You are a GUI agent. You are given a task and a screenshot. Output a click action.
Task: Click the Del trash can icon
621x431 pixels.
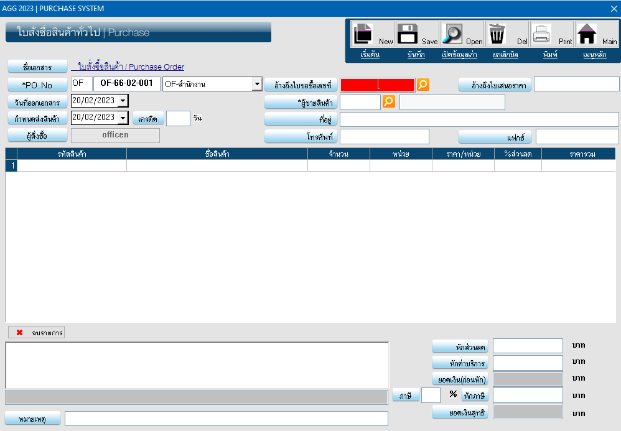click(x=497, y=34)
